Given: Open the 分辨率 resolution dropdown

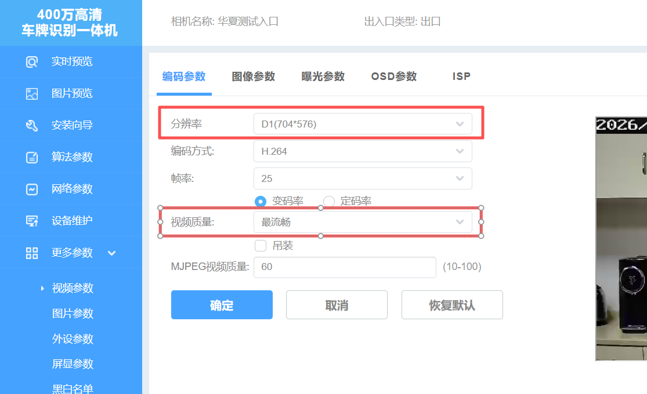Looking at the screenshot, I should [x=363, y=124].
